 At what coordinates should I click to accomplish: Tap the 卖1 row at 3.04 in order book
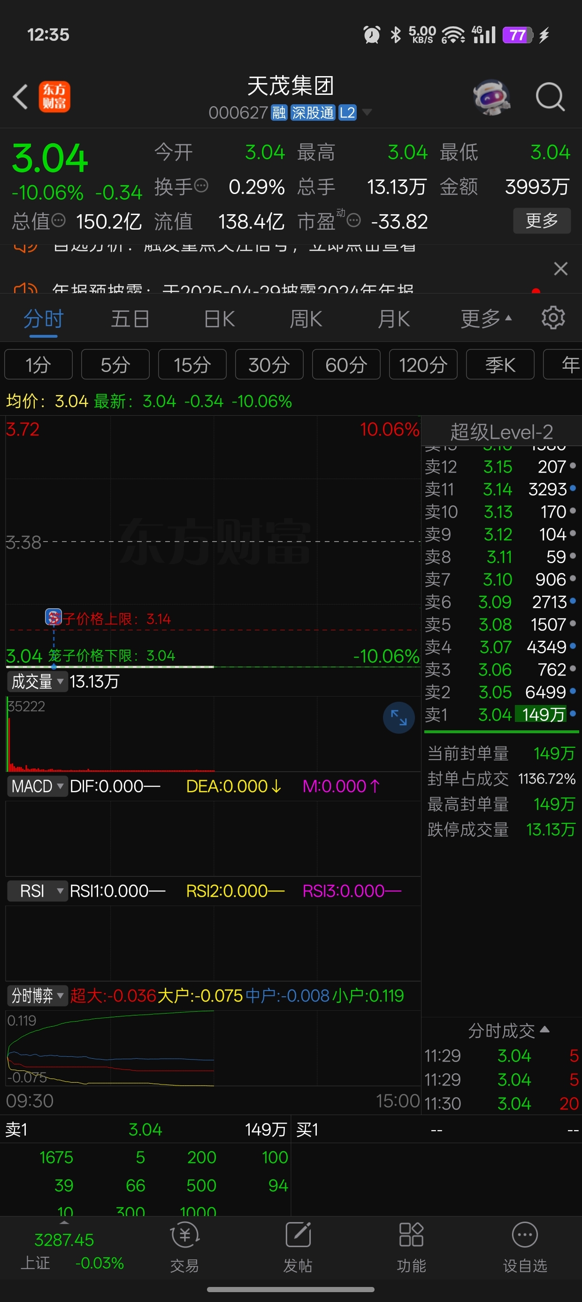tap(501, 714)
